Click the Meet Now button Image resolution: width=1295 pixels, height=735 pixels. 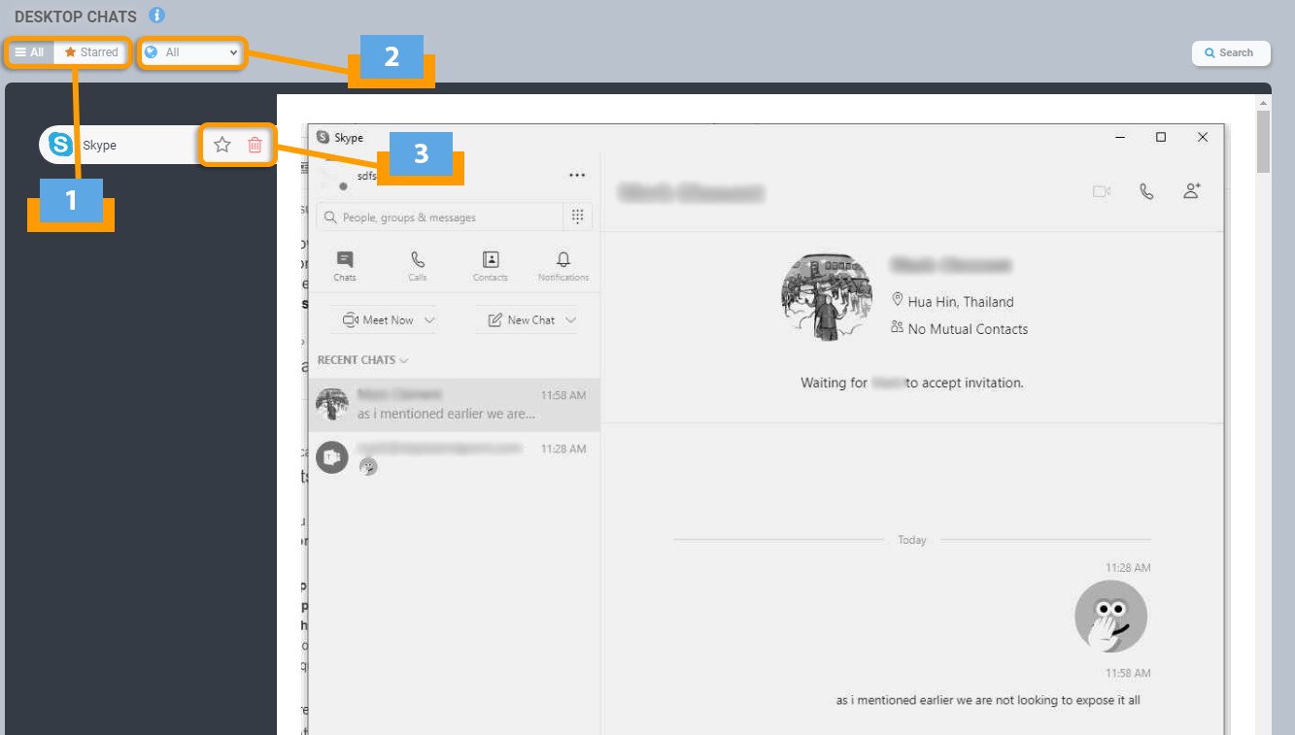pyautogui.click(x=377, y=320)
